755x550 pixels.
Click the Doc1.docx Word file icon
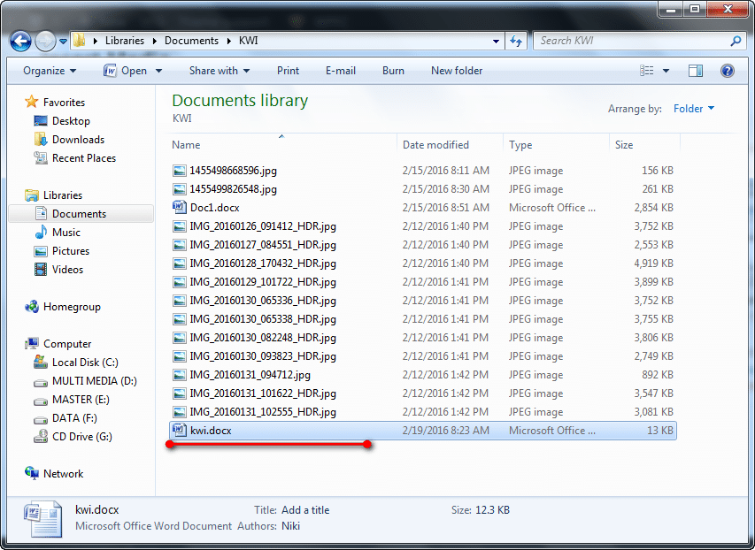click(180, 208)
